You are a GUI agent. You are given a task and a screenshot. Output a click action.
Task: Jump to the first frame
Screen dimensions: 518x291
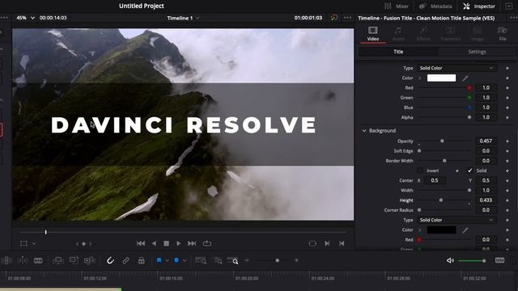pos(141,243)
